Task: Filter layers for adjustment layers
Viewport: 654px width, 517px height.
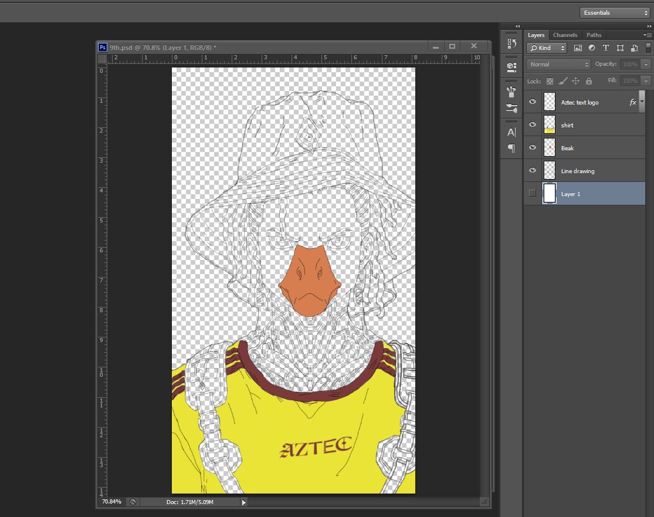Action: click(x=591, y=48)
